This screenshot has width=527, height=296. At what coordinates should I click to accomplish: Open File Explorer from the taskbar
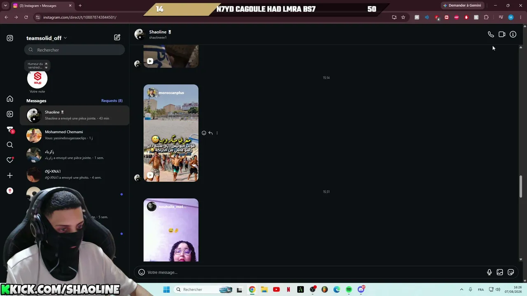[x=264, y=289]
